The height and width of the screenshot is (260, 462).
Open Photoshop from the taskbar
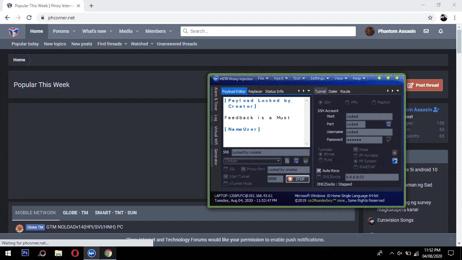[x=25, y=253]
